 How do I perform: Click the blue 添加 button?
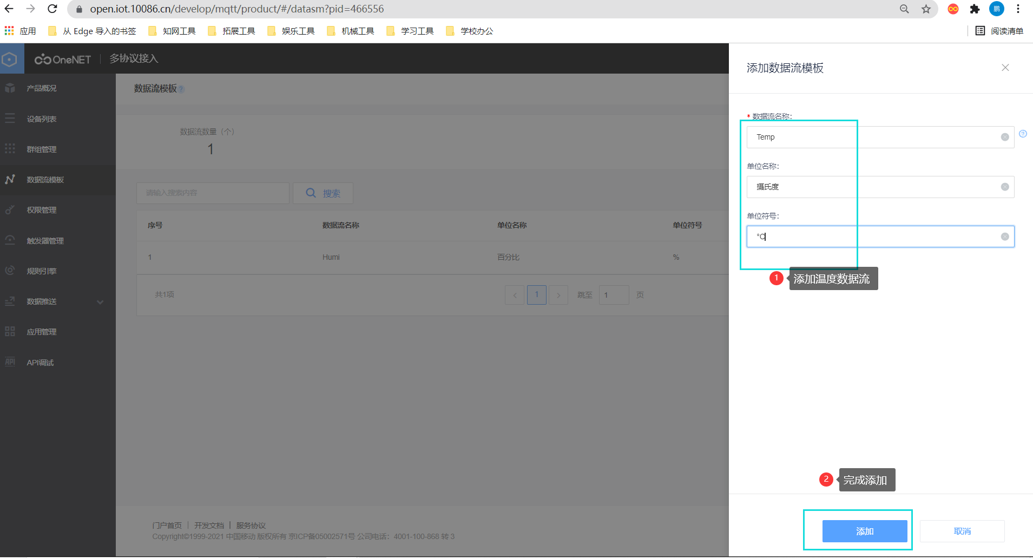point(865,531)
